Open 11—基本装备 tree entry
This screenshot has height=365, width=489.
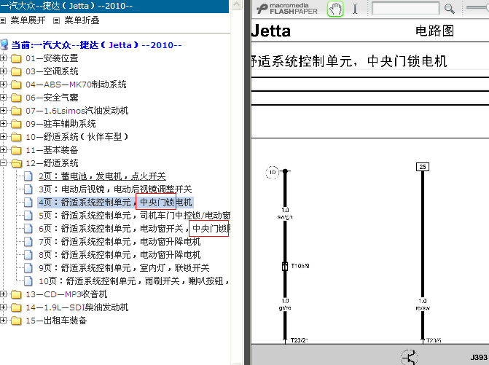[x=52, y=150]
